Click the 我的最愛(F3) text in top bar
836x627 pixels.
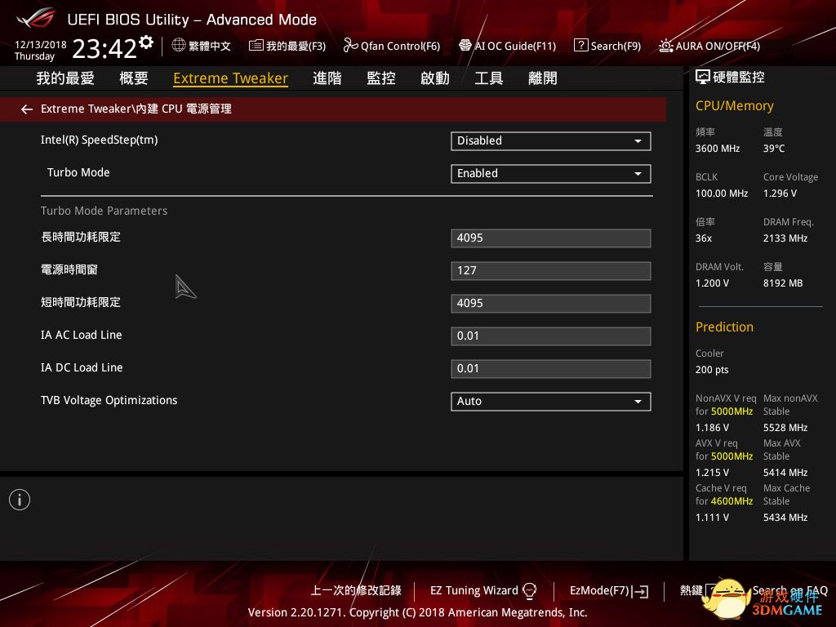(x=296, y=46)
